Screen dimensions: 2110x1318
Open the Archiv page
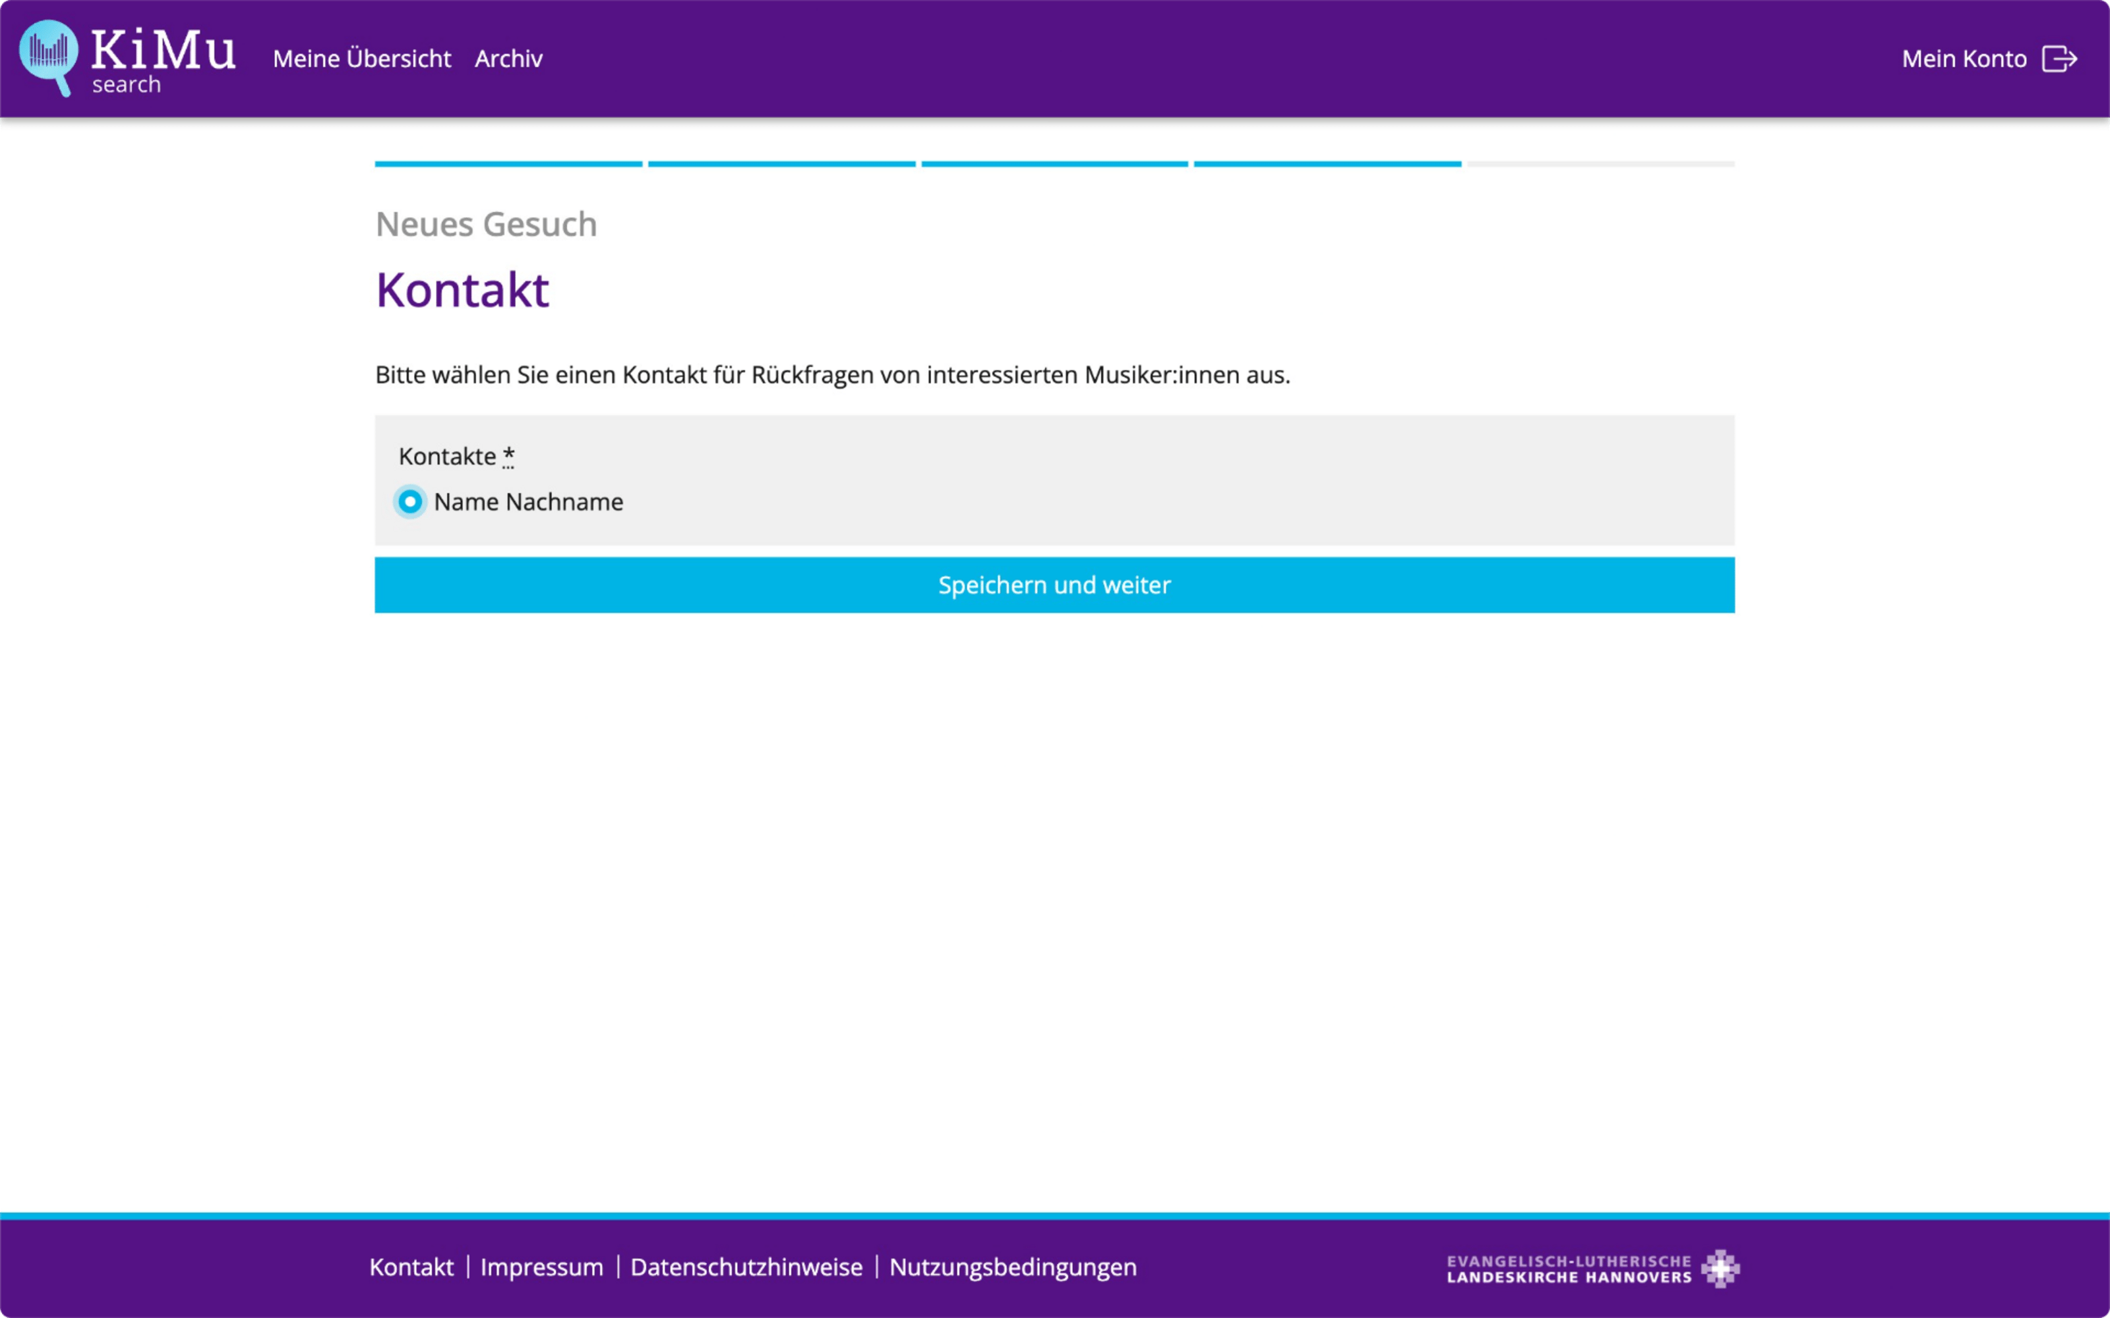[508, 59]
